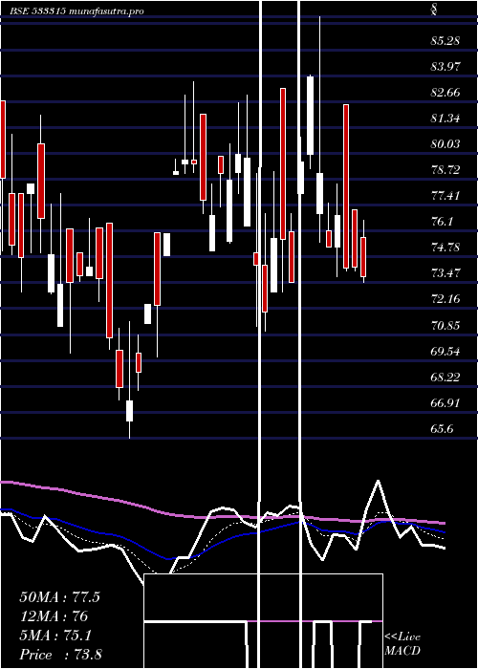Click the <<Live MACD label
Screen dimensions: 478x669
(x=402, y=644)
